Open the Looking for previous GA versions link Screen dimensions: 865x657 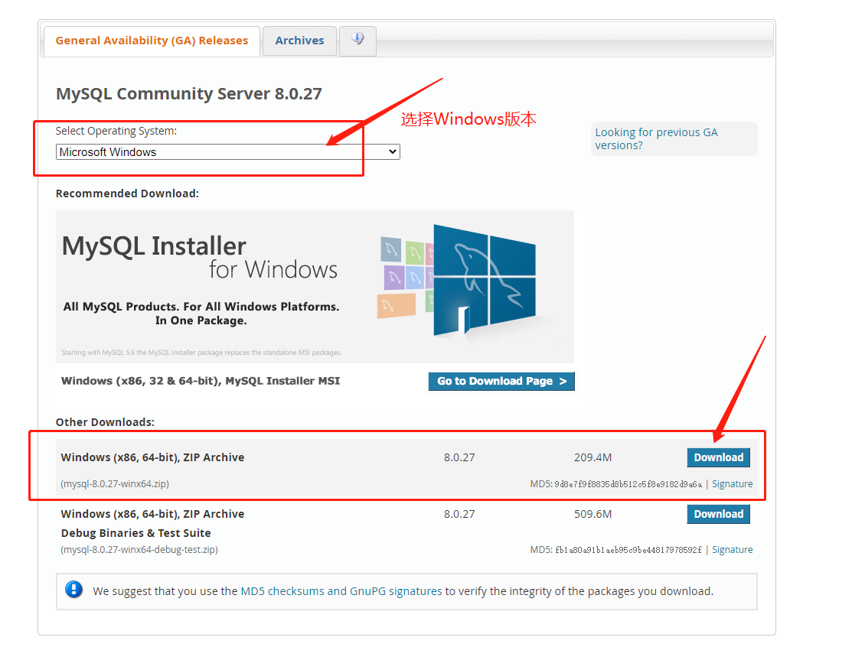pos(657,138)
